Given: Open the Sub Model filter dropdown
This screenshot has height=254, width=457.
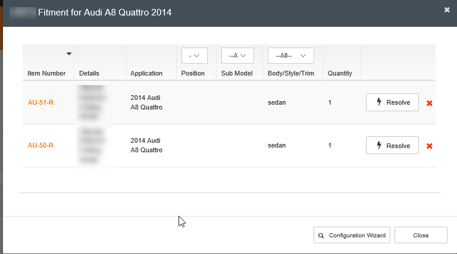Looking at the screenshot, I should [237, 56].
